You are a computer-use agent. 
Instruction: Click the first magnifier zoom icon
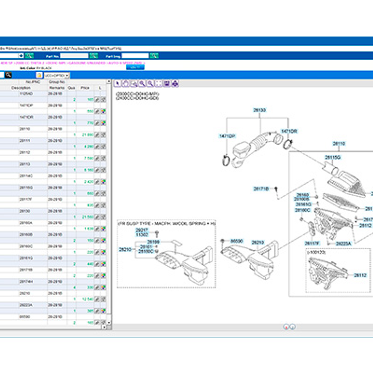point(142,83)
